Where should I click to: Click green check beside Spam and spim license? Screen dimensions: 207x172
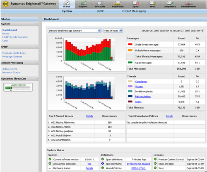pos(155,164)
